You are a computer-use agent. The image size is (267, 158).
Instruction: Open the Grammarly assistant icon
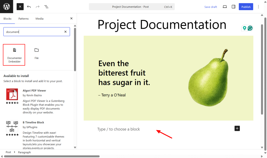(x=250, y=28)
